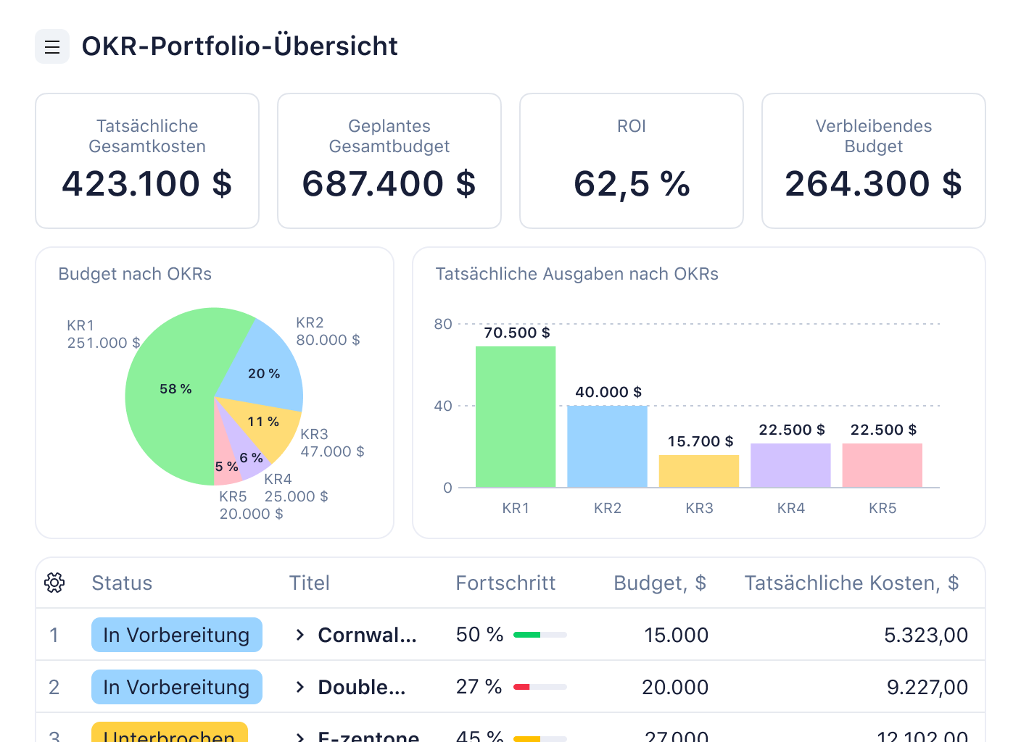
Task: Open the Geplantes Gesamtbudget card
Action: pos(389,161)
